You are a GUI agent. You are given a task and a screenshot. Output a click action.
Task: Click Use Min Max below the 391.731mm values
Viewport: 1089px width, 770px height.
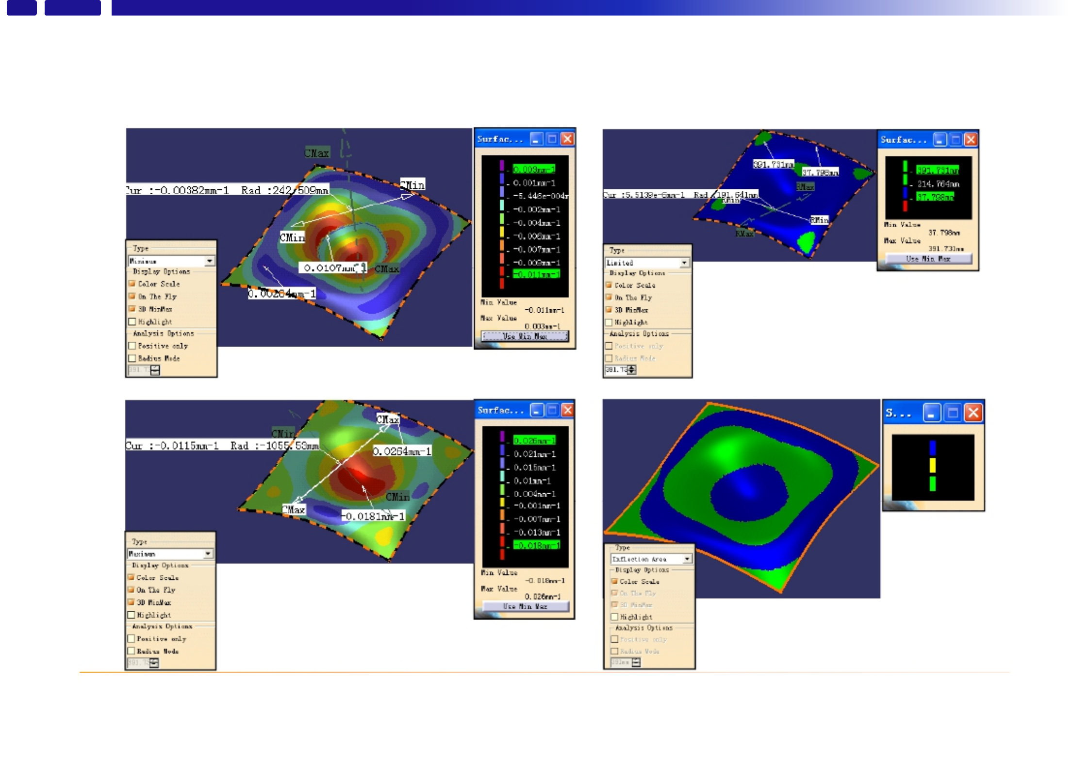coord(928,259)
